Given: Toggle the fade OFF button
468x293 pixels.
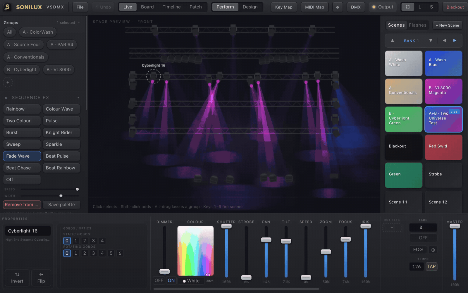Looking at the screenshot, I should coord(423,238).
